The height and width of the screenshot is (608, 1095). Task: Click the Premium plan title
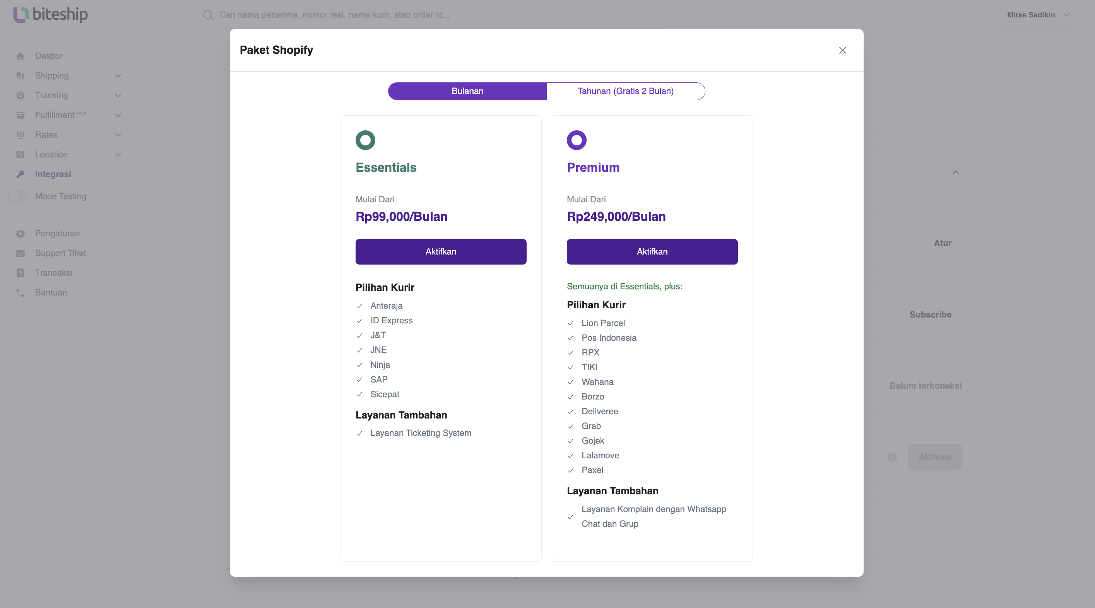pyautogui.click(x=593, y=167)
